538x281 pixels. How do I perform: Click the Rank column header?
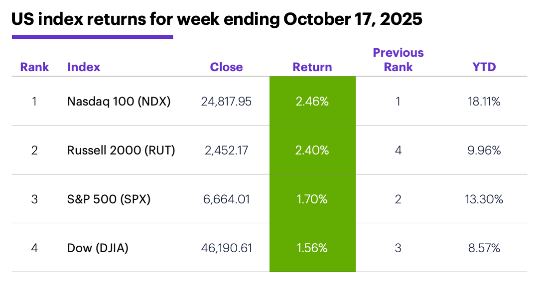[34, 67]
